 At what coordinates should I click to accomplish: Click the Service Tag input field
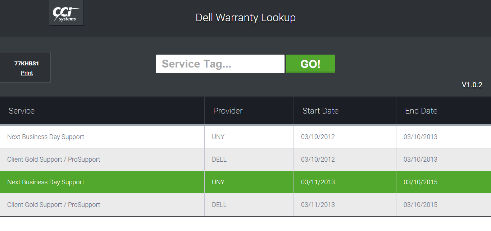click(x=220, y=64)
